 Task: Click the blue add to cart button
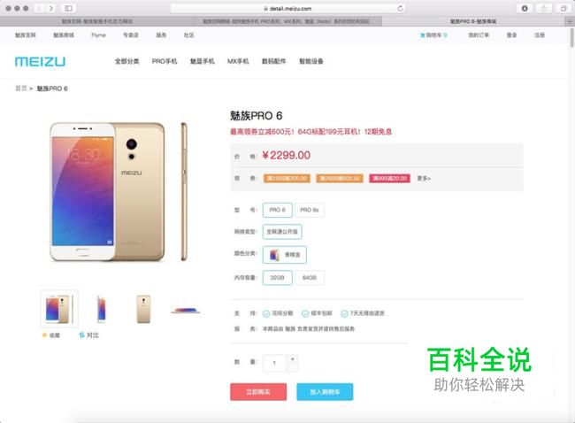pos(325,392)
